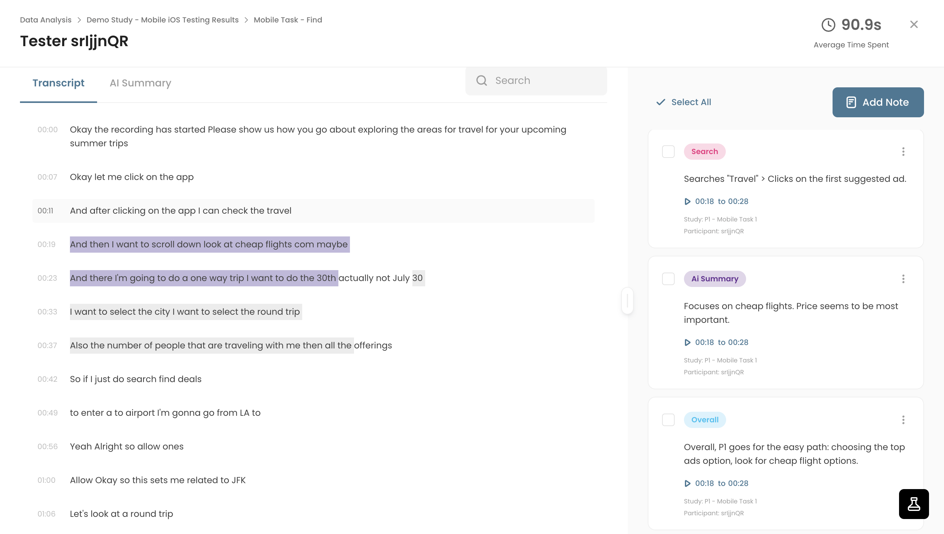Click highlighted "one way trip" transcript line
944x534 pixels.
(247, 278)
